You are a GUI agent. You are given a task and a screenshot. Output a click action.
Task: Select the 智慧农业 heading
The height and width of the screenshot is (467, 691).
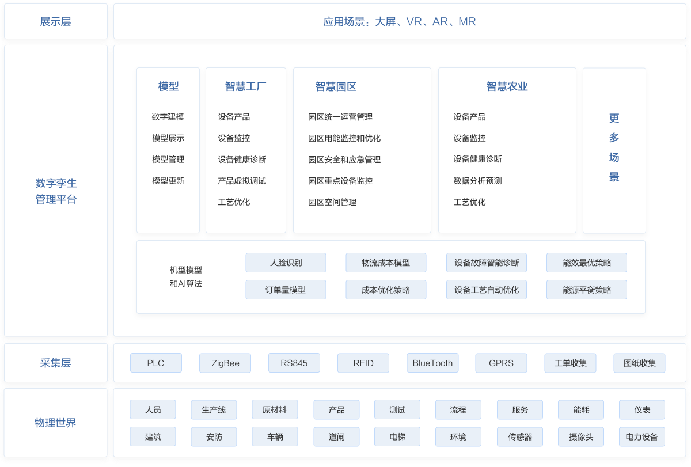tap(507, 86)
